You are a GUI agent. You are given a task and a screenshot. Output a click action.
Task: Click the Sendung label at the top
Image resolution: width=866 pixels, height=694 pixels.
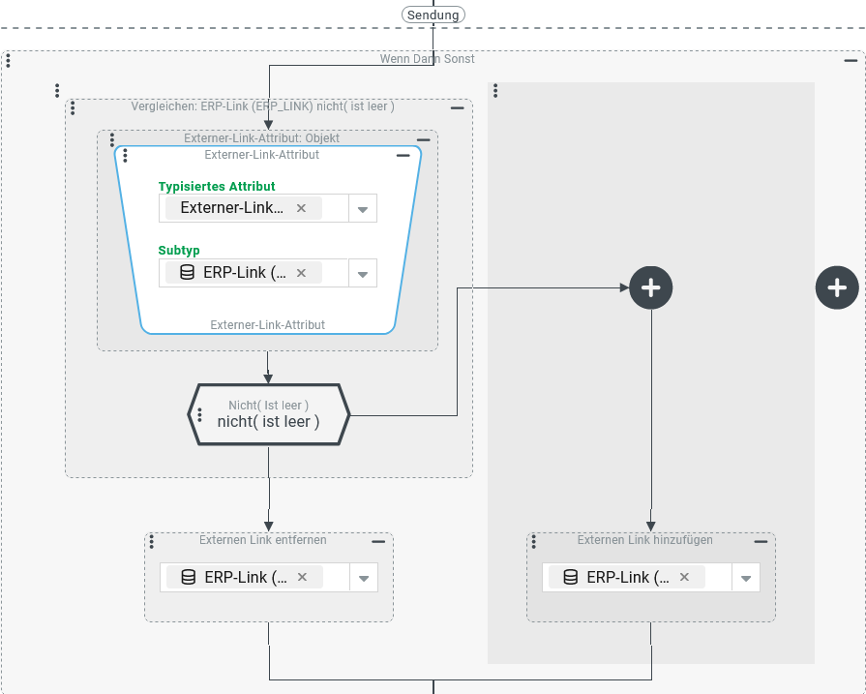coord(433,15)
